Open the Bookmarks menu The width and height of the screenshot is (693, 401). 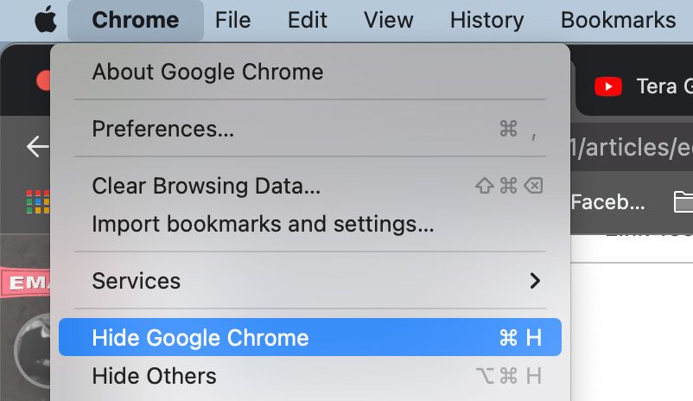click(x=618, y=20)
